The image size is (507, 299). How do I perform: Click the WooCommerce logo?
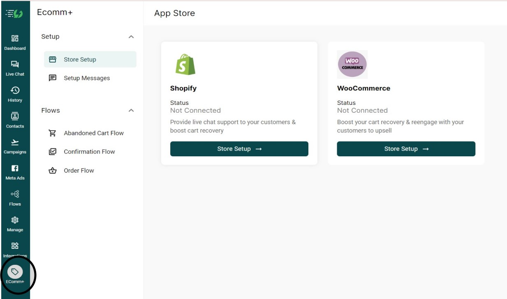point(352,65)
